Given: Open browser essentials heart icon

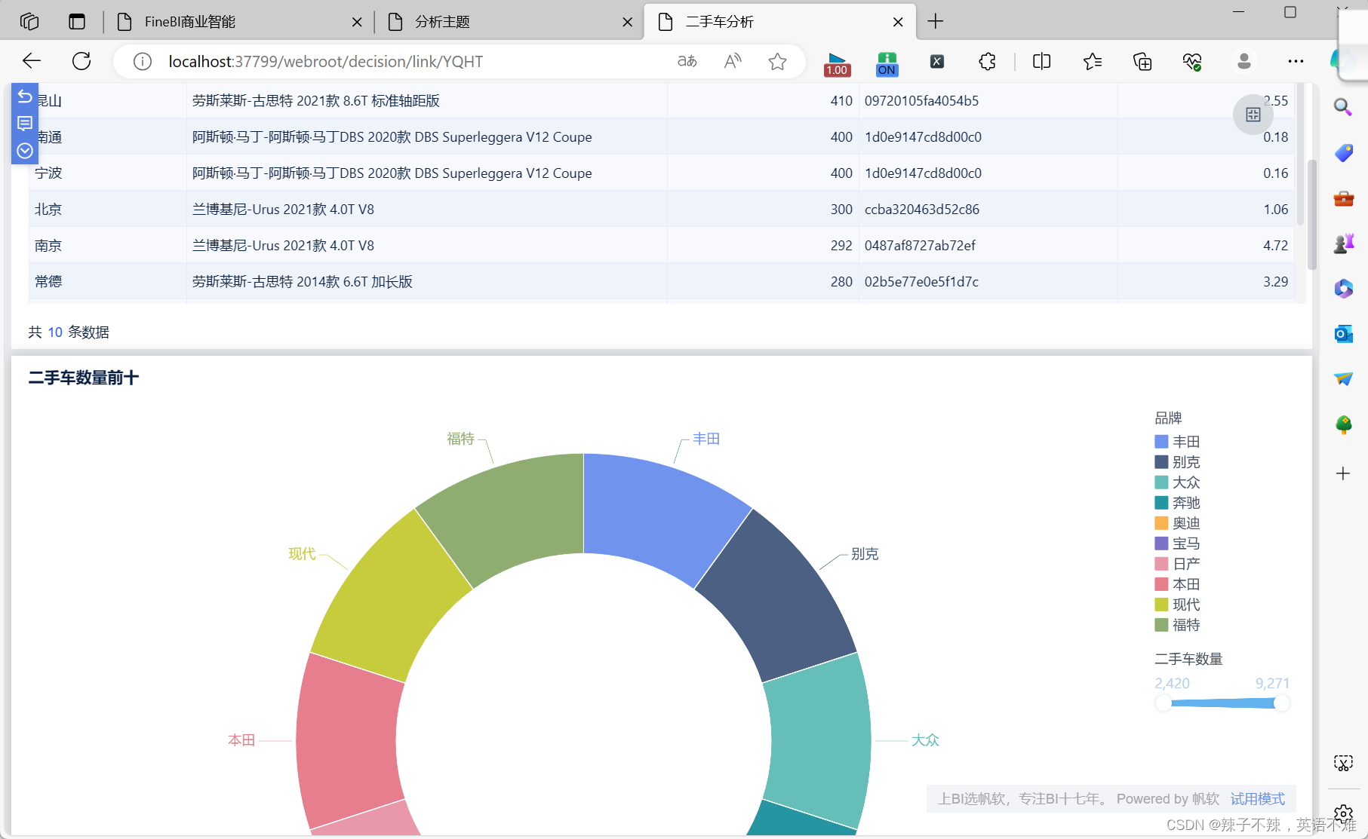Looking at the screenshot, I should click(1192, 62).
